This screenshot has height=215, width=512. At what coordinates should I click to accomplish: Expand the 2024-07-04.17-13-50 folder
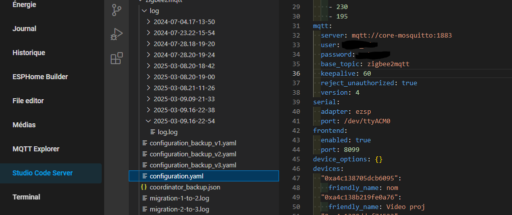(x=148, y=22)
